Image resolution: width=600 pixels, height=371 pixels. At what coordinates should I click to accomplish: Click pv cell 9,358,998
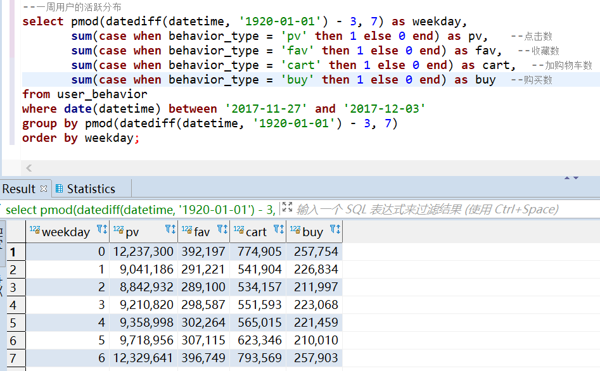click(143, 322)
